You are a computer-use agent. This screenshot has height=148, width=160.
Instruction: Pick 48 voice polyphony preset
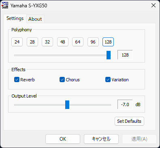click(63, 42)
